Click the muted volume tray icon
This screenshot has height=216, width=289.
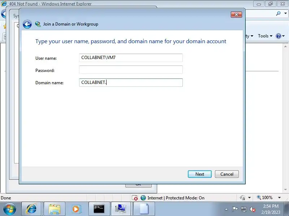[252, 209]
